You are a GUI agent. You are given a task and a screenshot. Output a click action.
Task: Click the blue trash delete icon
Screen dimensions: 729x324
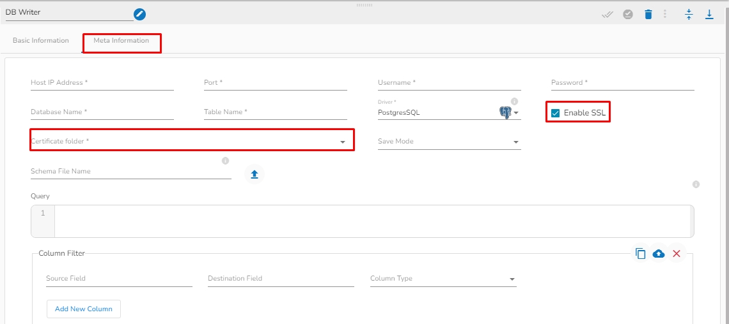point(648,14)
